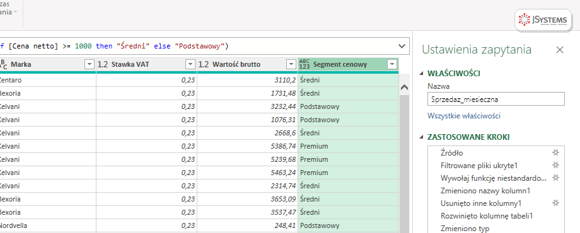Open filter dropdown for Marka column
Image resolution: width=580 pixels, height=233 pixels.
[x=90, y=65]
